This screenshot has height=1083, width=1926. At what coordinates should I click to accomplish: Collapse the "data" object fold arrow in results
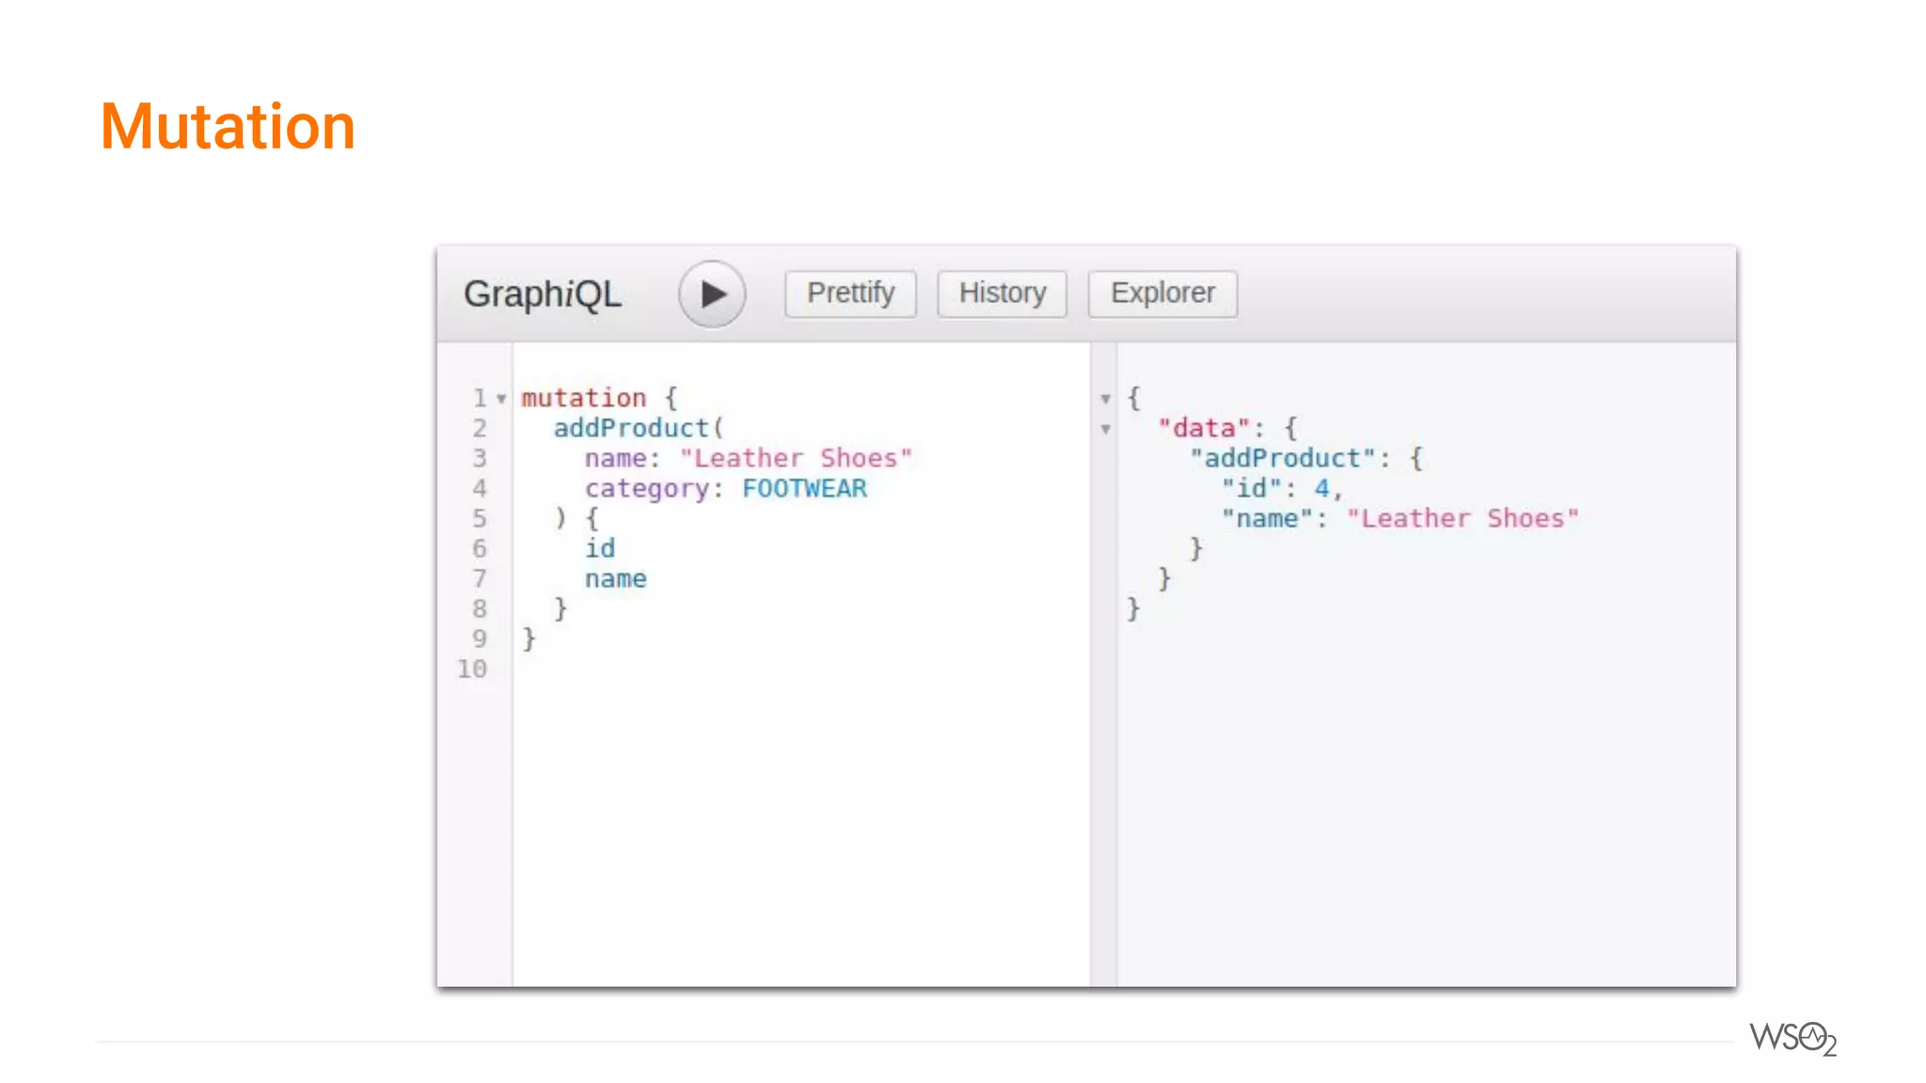tap(1106, 429)
